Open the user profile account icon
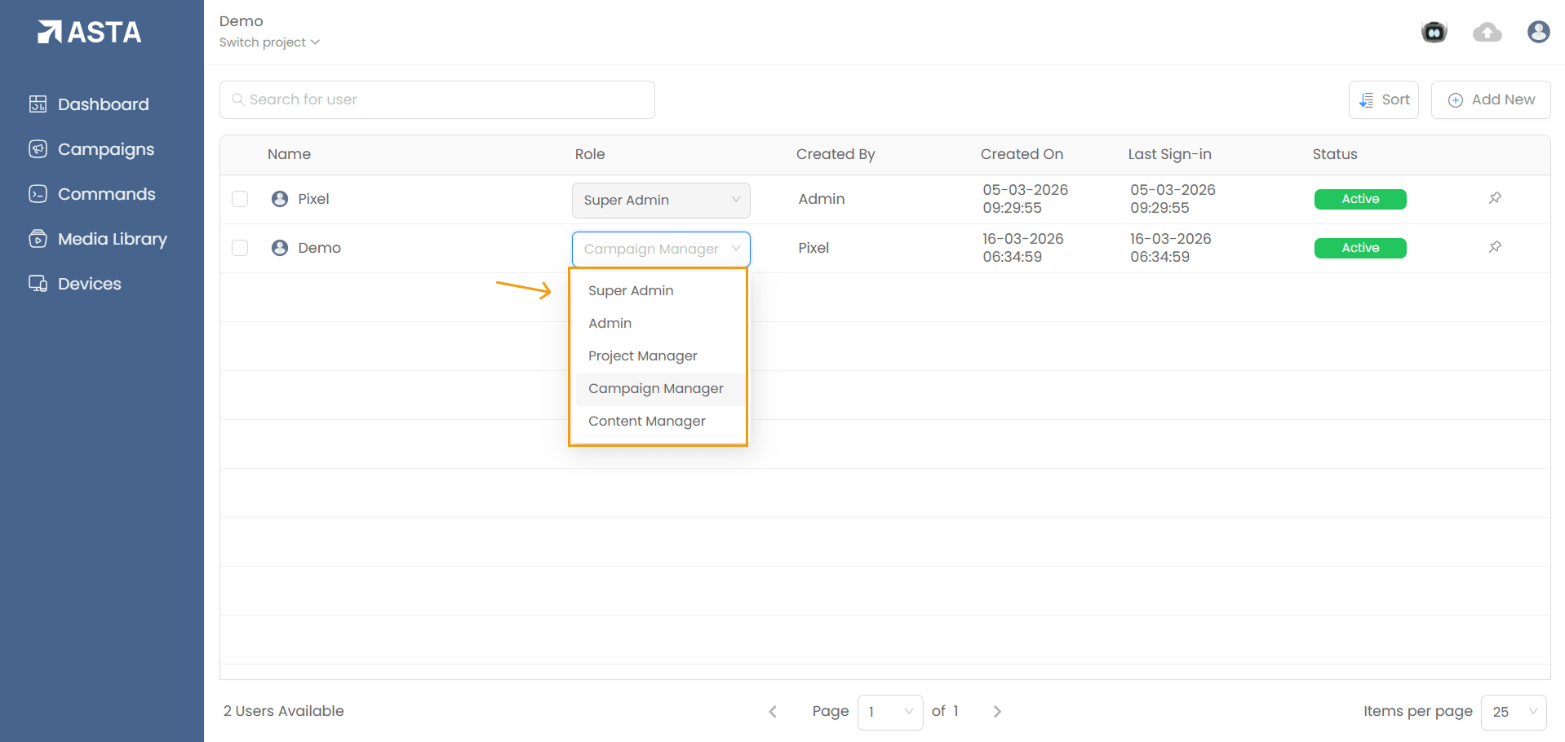 1538,32
